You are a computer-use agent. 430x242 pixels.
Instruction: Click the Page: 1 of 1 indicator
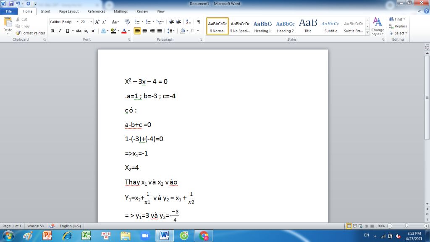point(12,226)
